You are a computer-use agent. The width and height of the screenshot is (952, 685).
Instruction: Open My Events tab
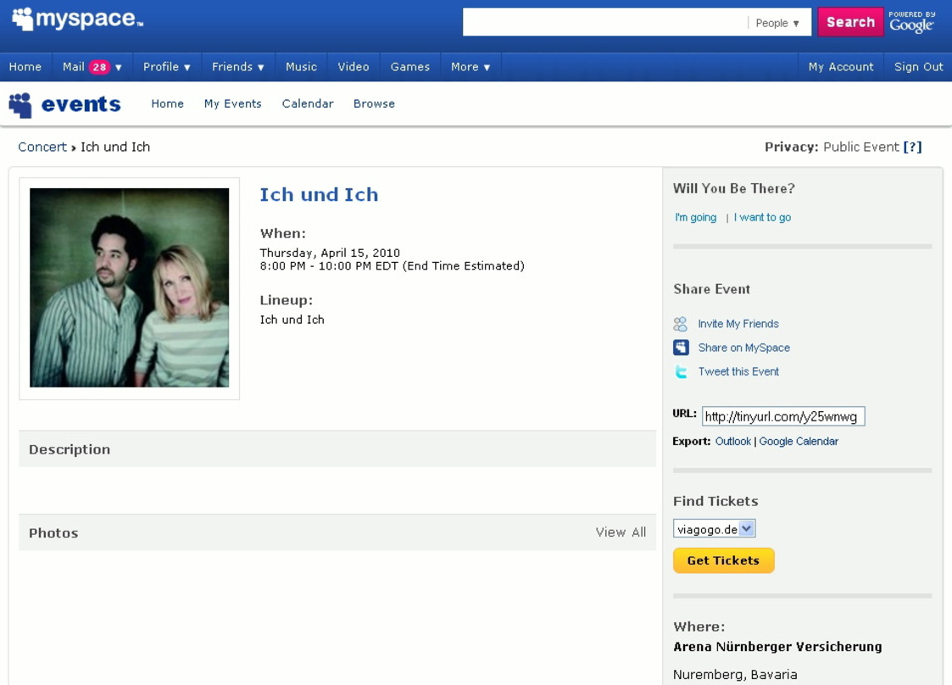tap(232, 103)
